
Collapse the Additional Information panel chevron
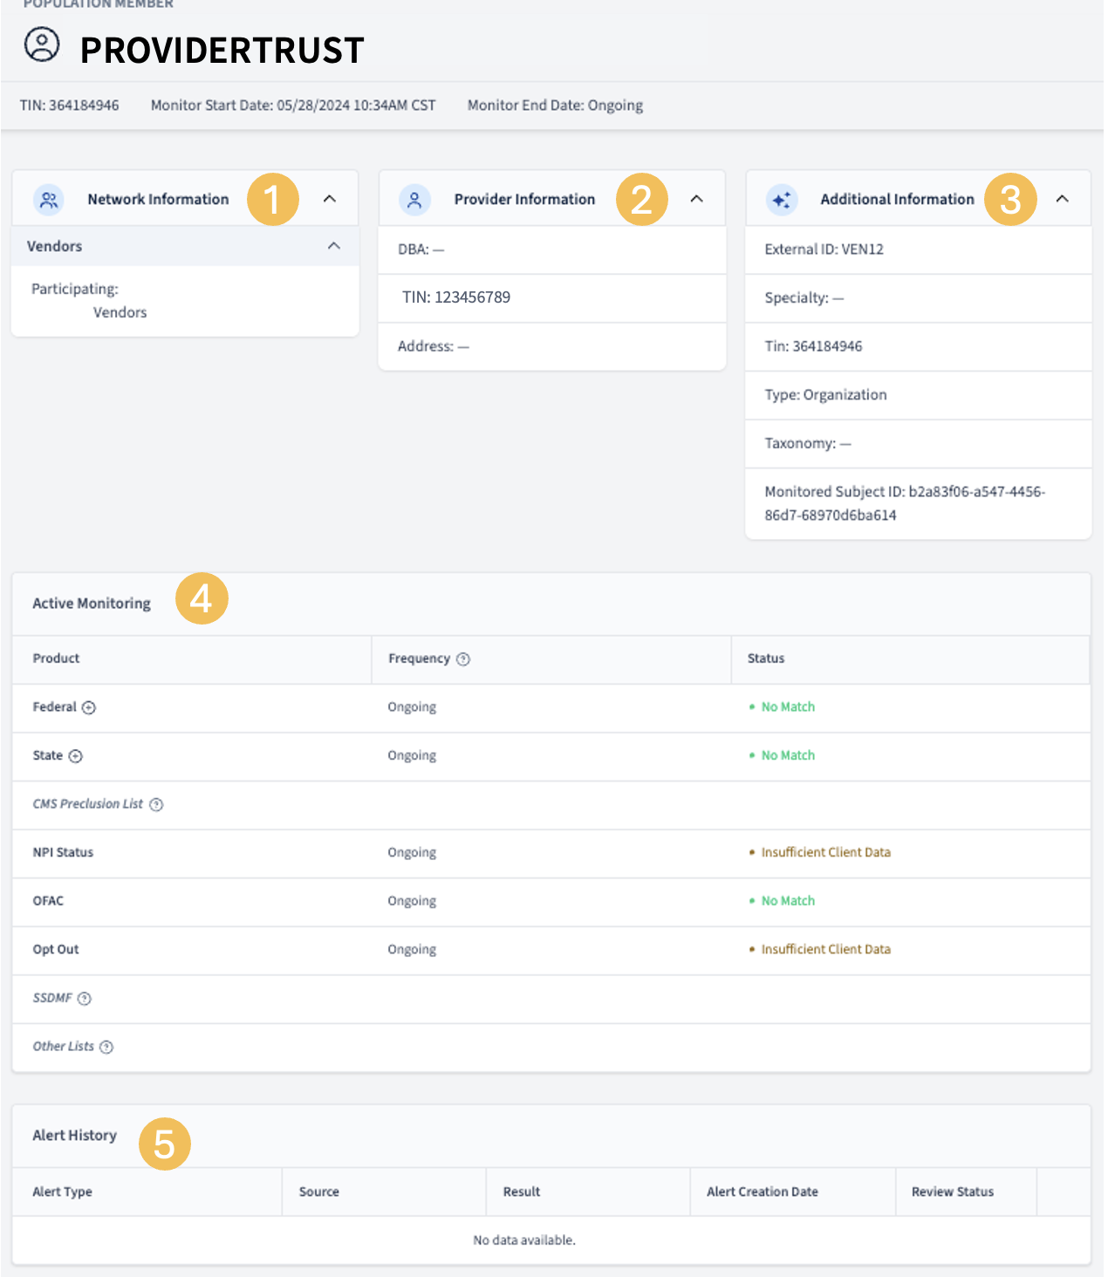(1063, 199)
